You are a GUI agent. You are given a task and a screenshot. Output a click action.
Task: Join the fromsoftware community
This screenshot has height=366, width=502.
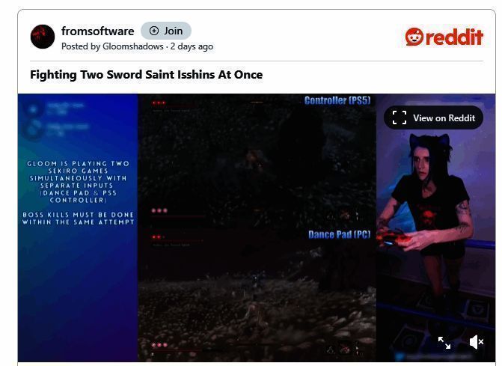[x=166, y=31]
